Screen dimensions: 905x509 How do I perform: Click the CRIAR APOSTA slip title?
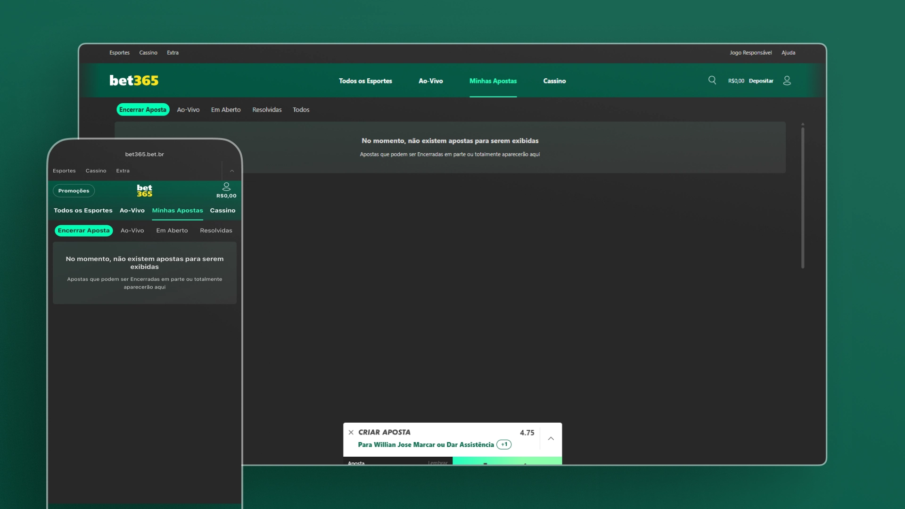(384, 432)
